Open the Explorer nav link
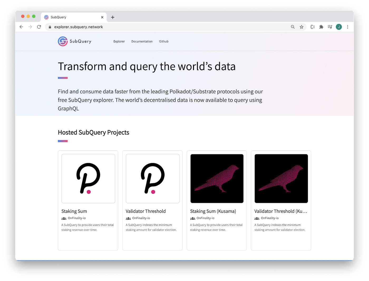The height and width of the screenshot is (281, 369). coord(119,41)
